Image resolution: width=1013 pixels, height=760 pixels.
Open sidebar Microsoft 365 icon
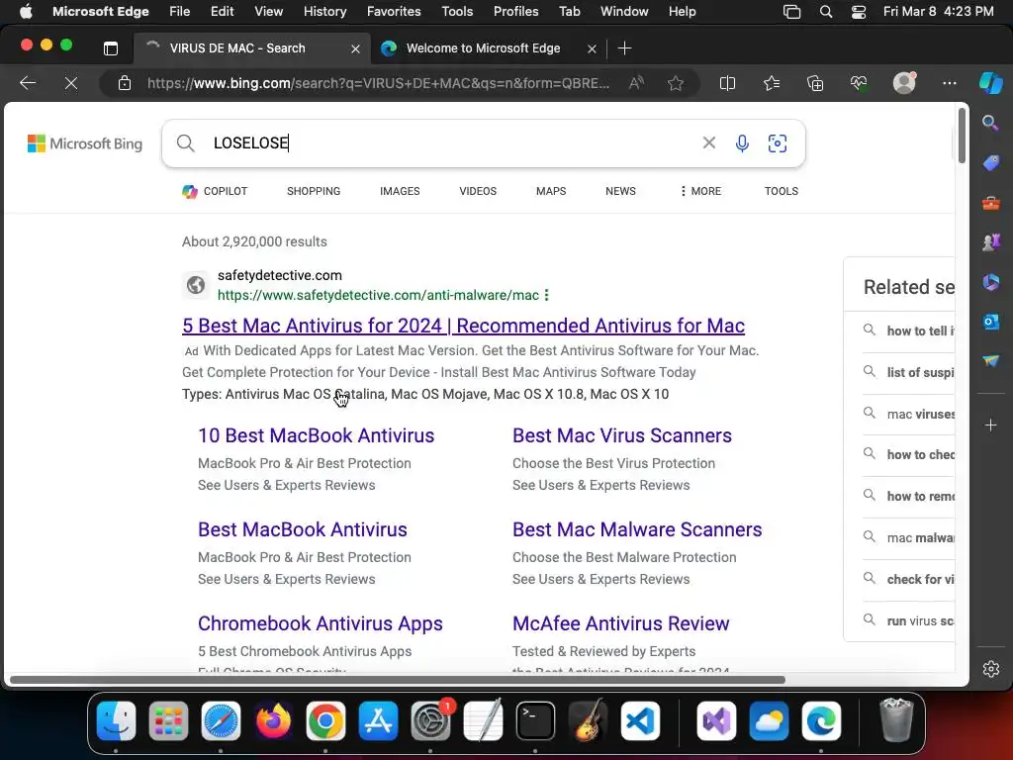pyautogui.click(x=990, y=282)
